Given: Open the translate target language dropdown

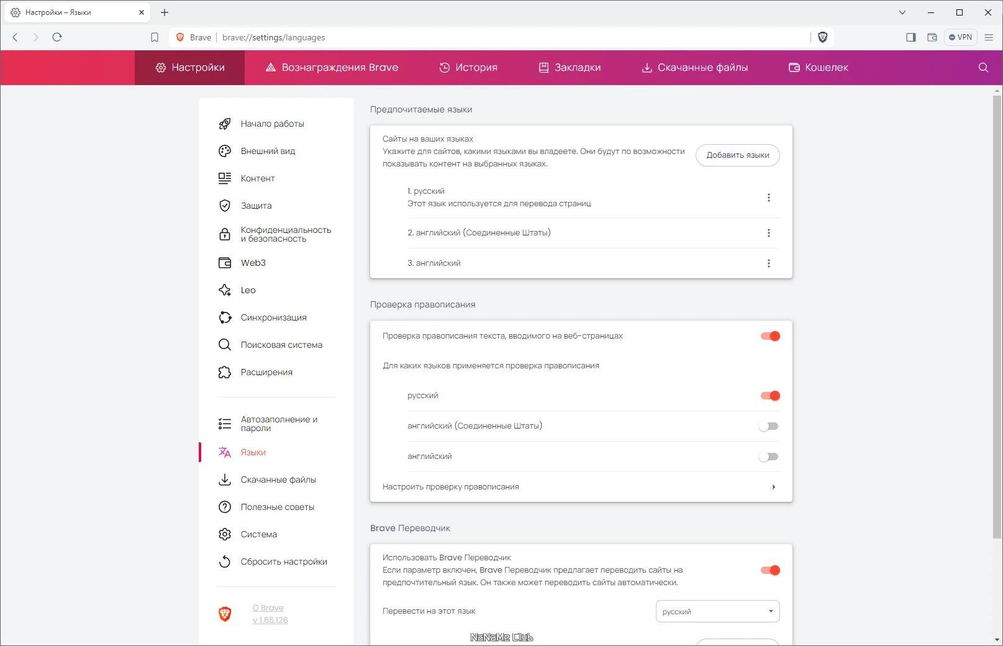Looking at the screenshot, I should point(717,611).
